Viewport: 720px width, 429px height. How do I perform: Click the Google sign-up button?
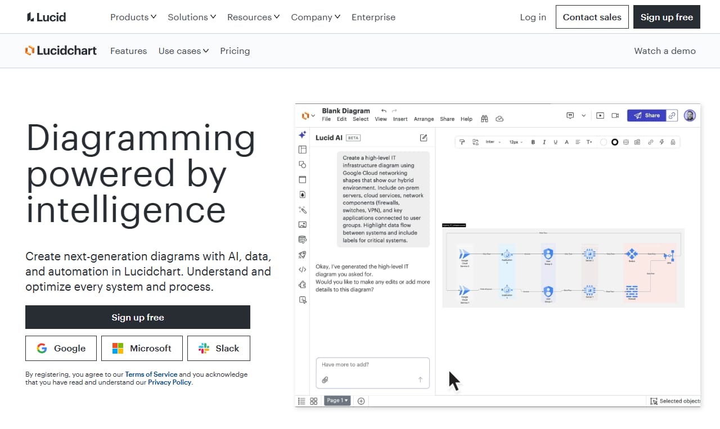[61, 348]
